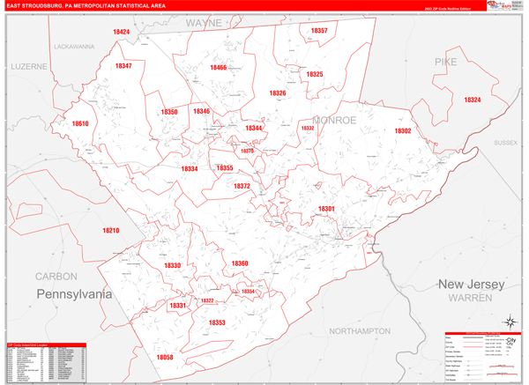This screenshot has height=385, width=529.
Task: Click the PIKE county label
Action: coord(445,62)
